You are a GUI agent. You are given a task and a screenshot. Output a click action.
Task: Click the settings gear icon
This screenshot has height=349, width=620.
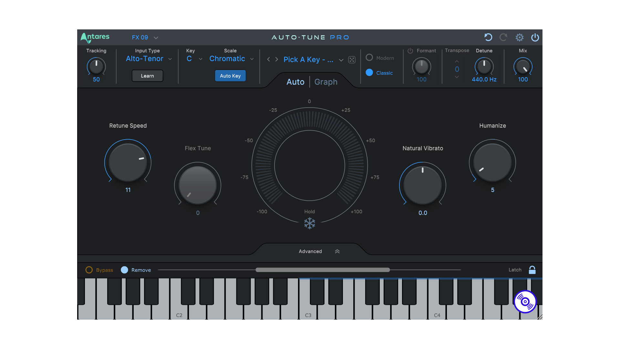click(x=520, y=37)
